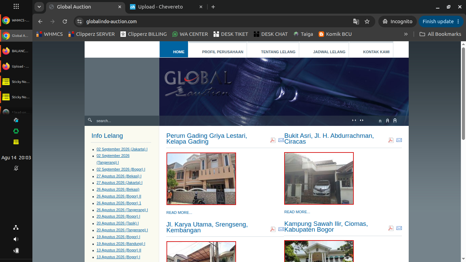Open the 02 September 2026 (Jakarta) I link
This screenshot has width=466, height=262.
[122, 149]
